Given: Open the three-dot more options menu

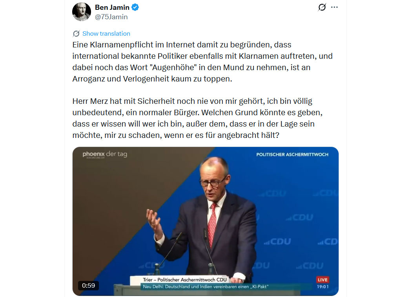Looking at the screenshot, I should pos(334,7).
